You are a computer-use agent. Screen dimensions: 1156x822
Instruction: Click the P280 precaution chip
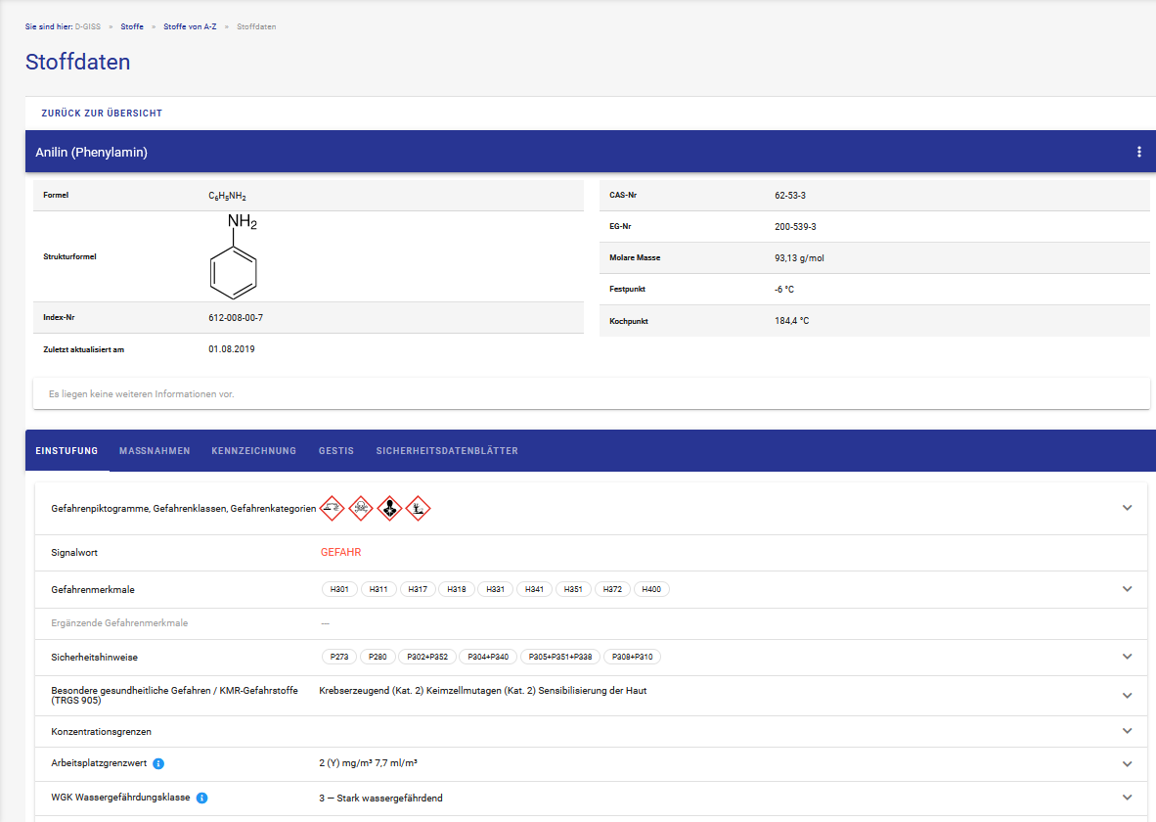378,657
